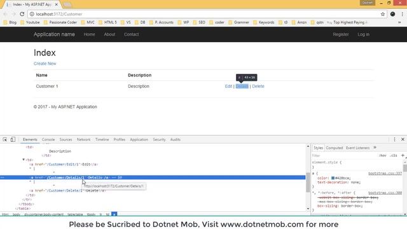Click the Create New link
The image size is (407, 229).
pyautogui.click(x=45, y=64)
